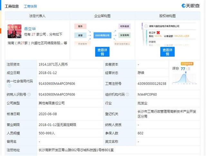The width and height of the screenshot is (206, 156).
Task: Select credit code value beside 统一社会信用代码
Action: [57, 83]
